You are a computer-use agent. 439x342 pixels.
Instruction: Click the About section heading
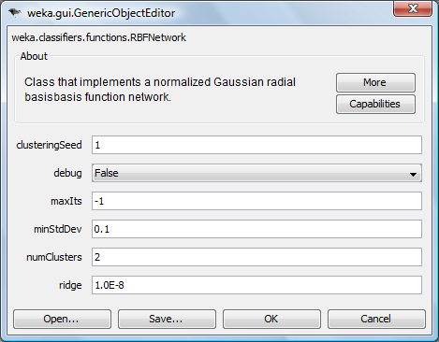34,56
